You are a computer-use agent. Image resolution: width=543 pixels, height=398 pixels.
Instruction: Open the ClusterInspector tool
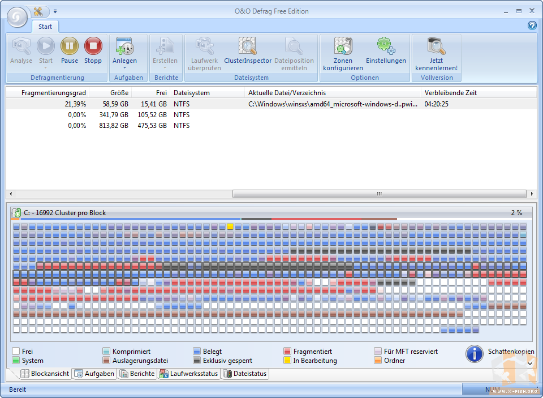click(x=248, y=46)
